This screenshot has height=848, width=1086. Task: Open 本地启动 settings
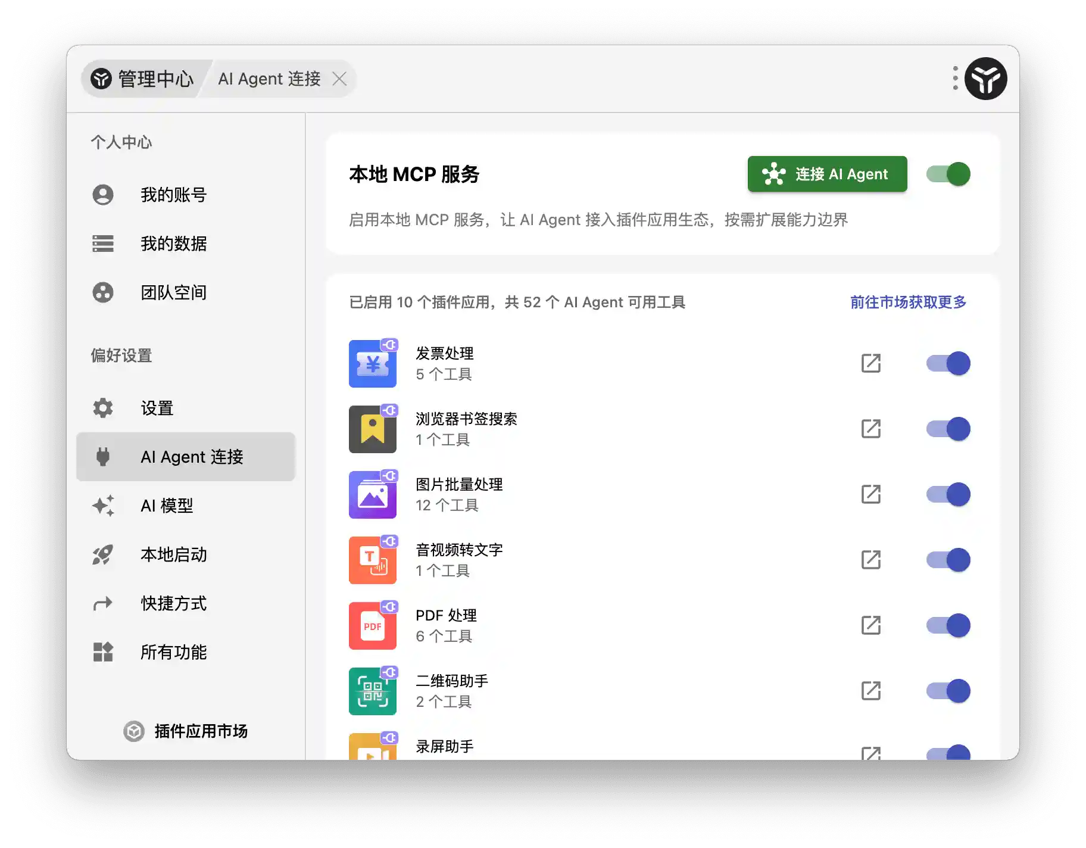[x=173, y=554]
